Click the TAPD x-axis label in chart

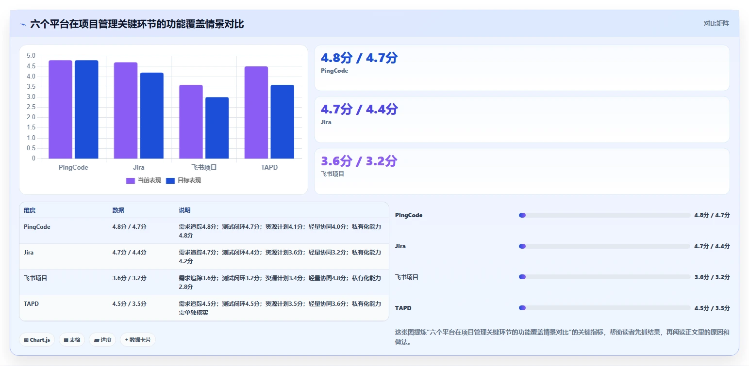click(x=269, y=167)
